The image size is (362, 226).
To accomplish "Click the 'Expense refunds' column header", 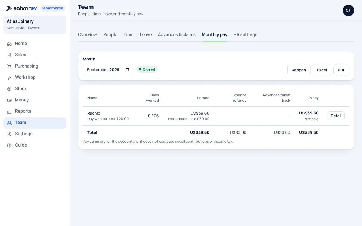I will pyautogui.click(x=239, y=98).
